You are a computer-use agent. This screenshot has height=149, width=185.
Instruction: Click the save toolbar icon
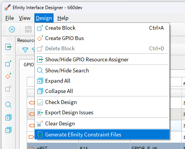point(28,29)
